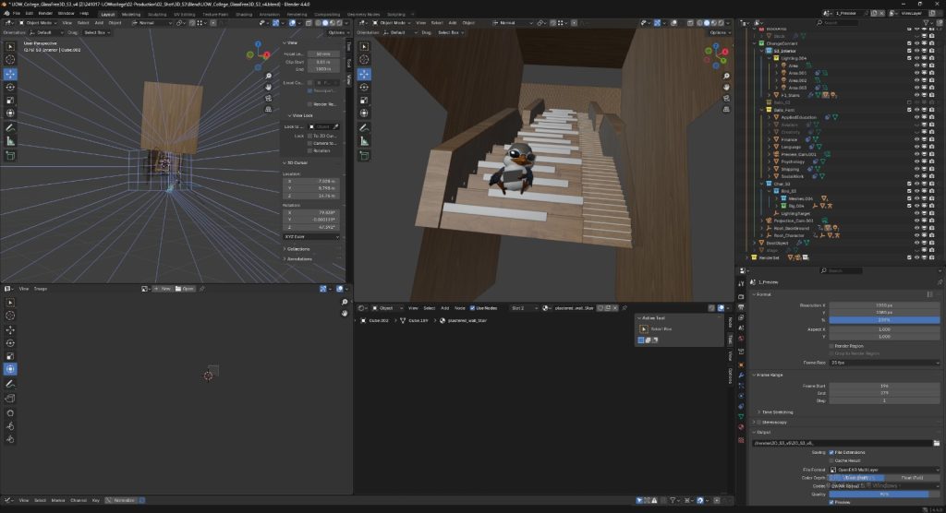Open the Frame Rate dropdown
The height and width of the screenshot is (513, 946).
click(x=884, y=363)
